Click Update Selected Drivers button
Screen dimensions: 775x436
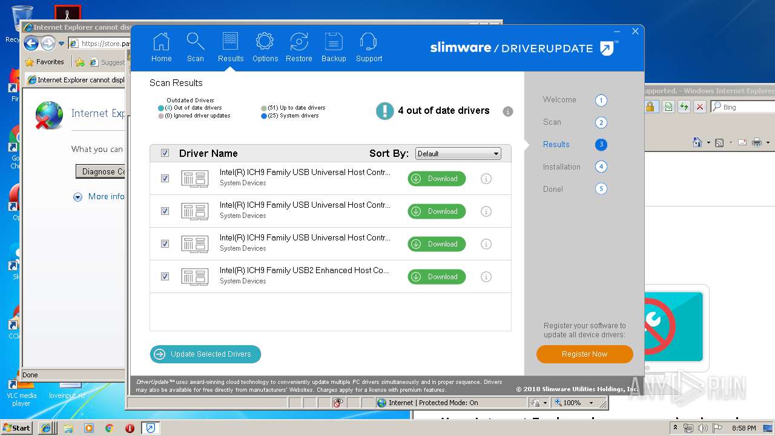[x=205, y=354]
